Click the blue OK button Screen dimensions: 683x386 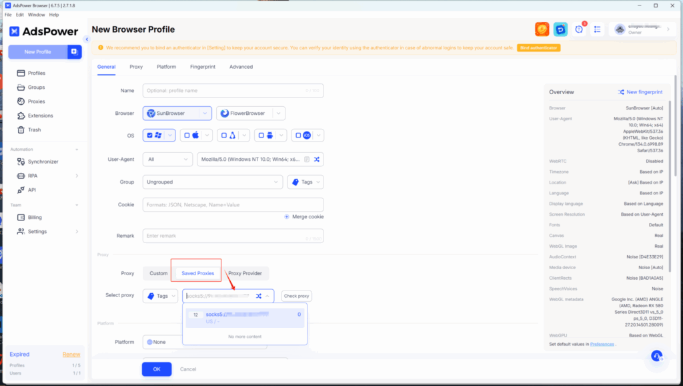157,369
